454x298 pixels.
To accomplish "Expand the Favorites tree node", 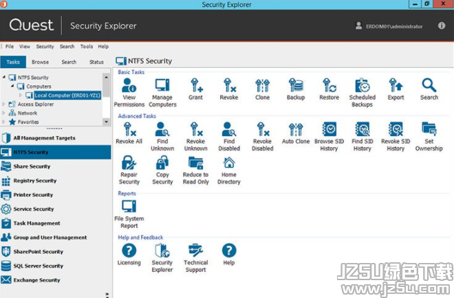I will [x=3, y=122].
